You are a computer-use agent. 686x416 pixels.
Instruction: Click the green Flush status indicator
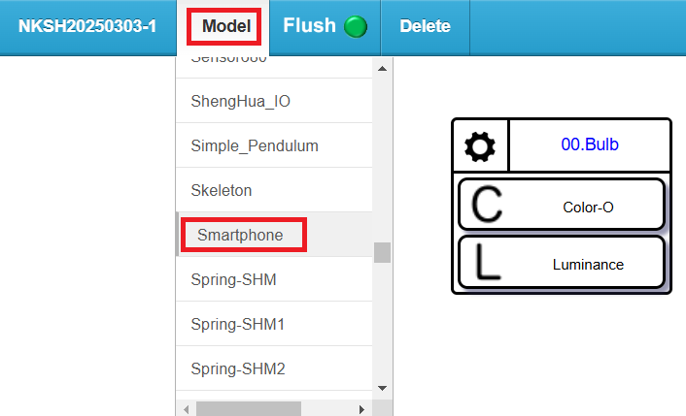click(356, 27)
